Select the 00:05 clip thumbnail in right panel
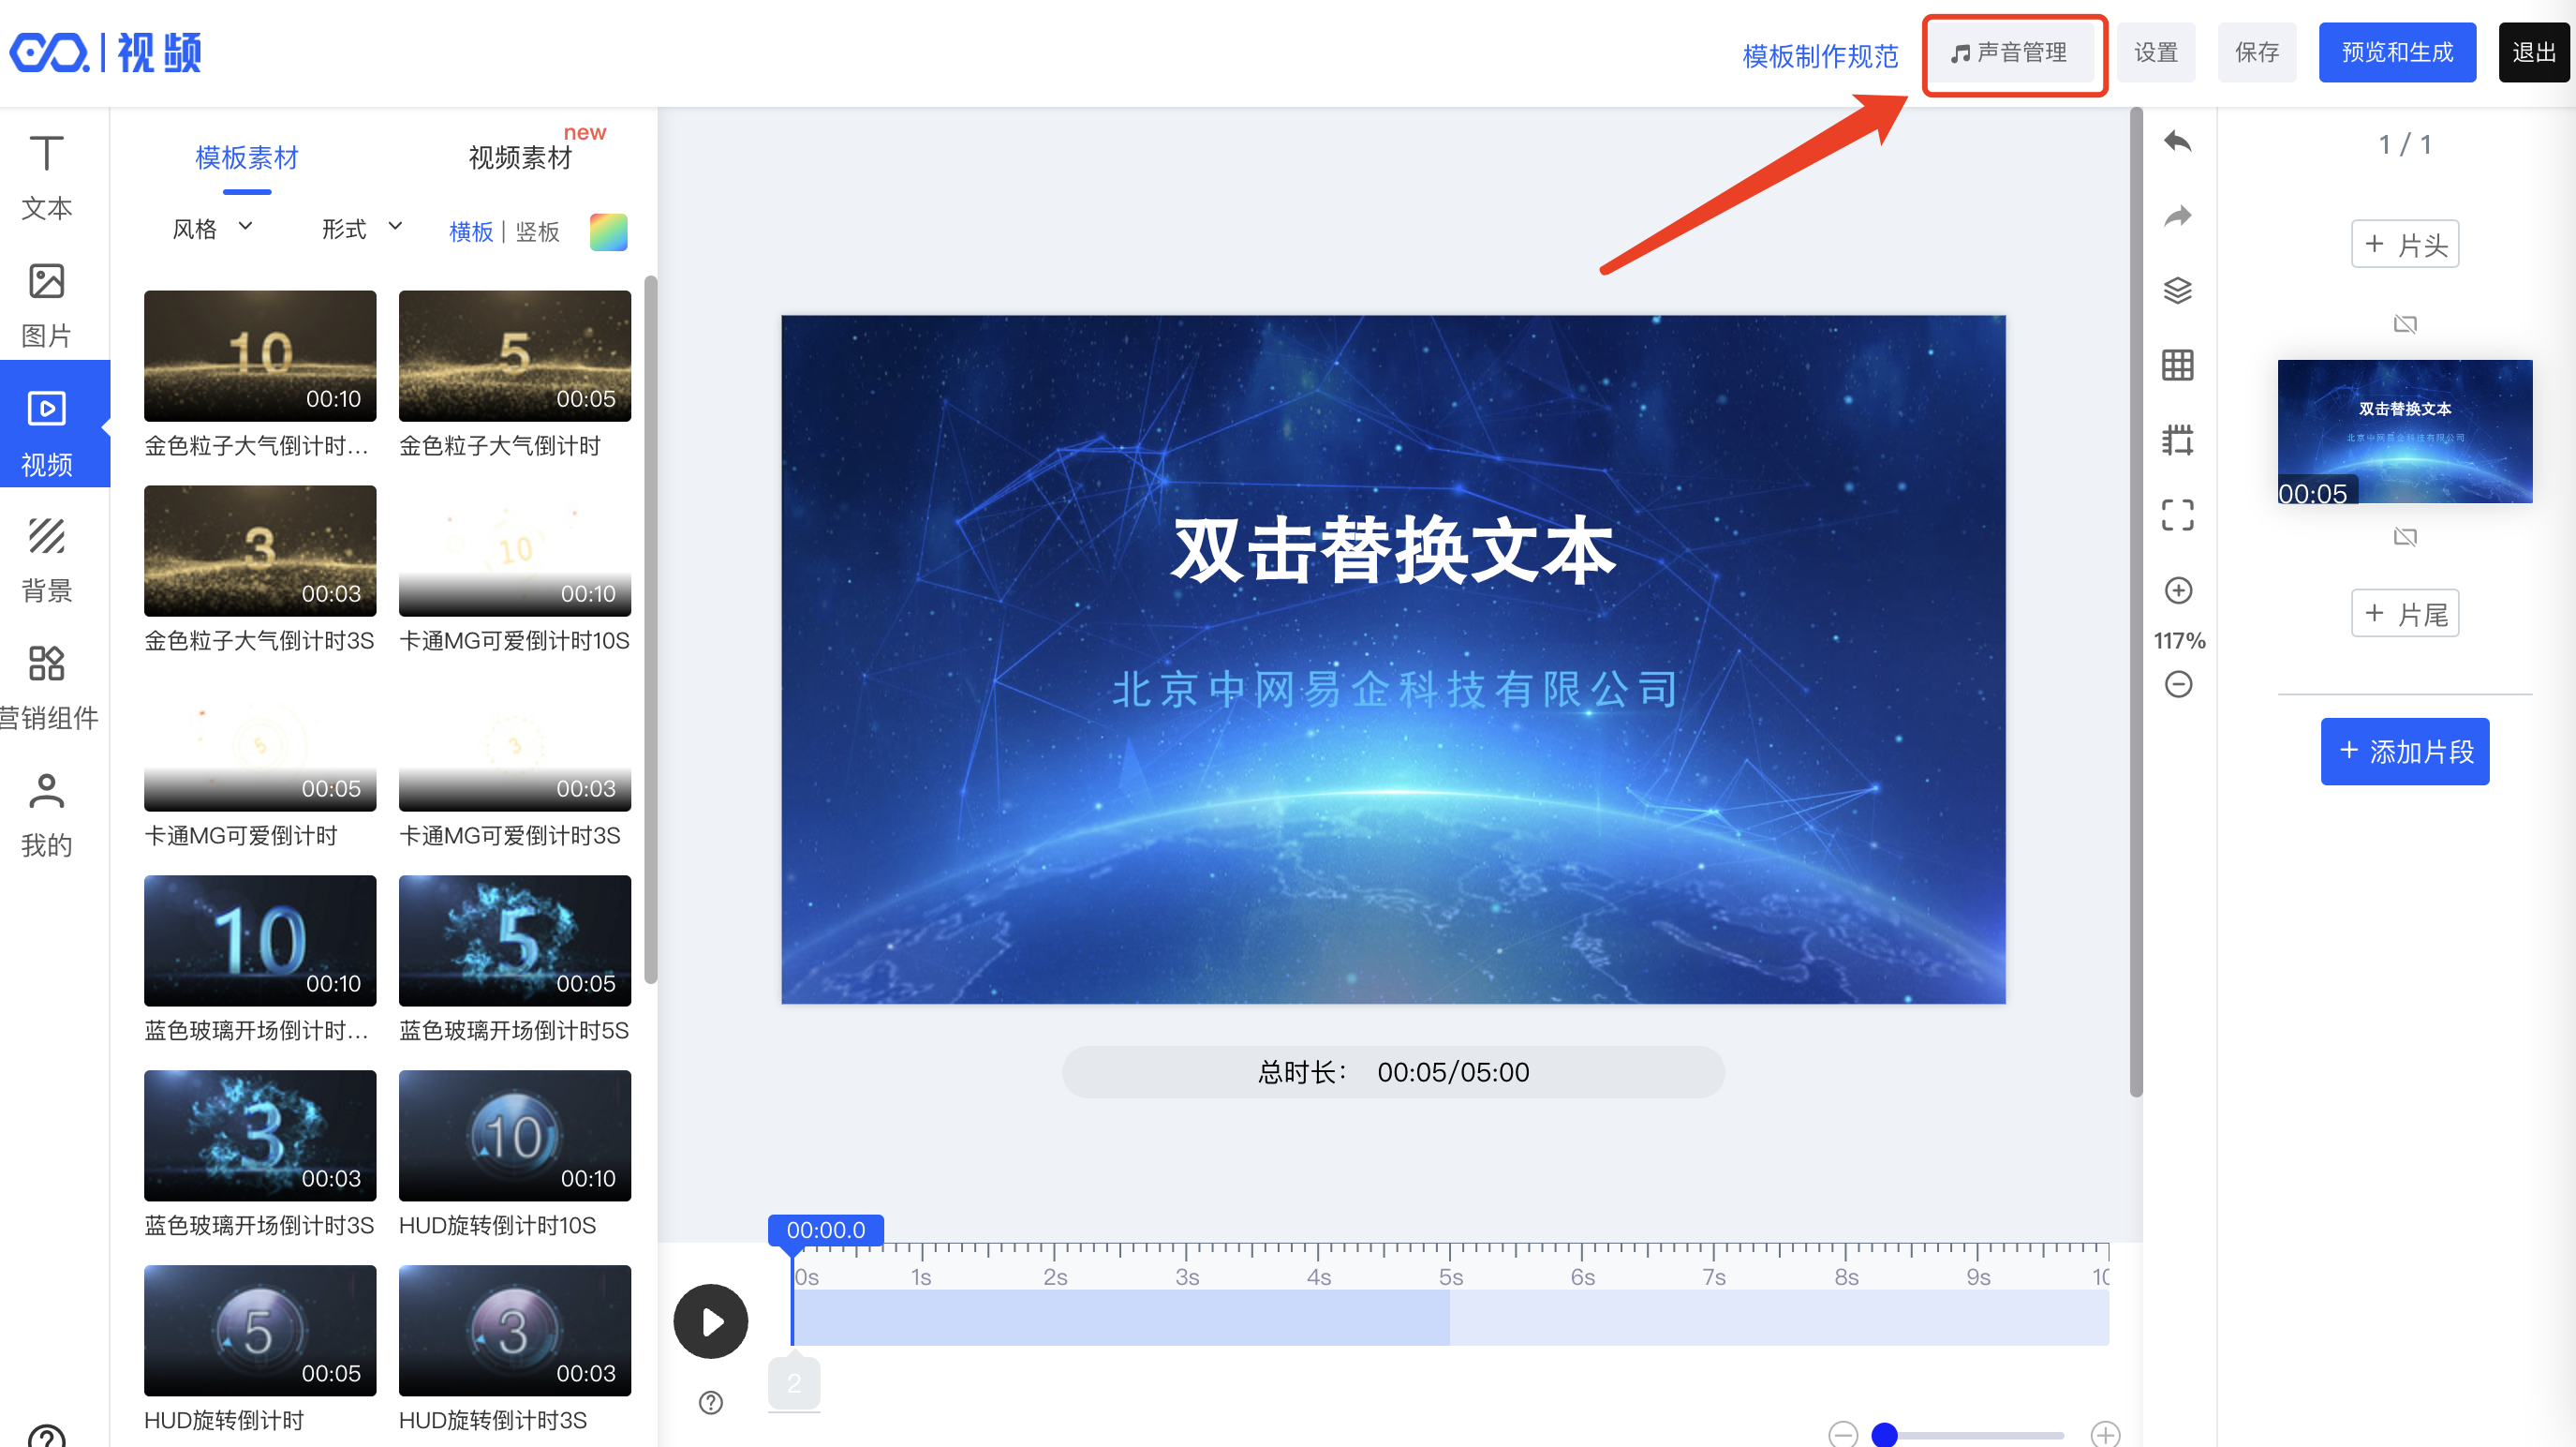Screen dimensions: 2576x1447 2405,431
